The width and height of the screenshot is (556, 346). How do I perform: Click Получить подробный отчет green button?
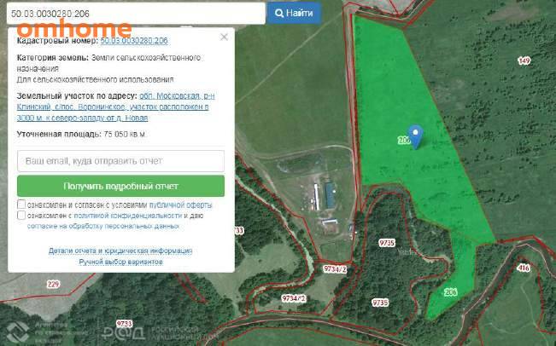coord(121,186)
